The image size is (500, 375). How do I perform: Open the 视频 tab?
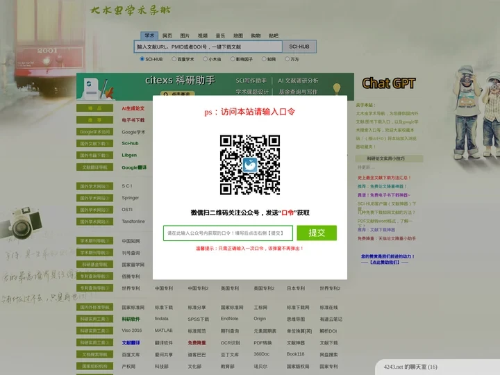coord(203,35)
